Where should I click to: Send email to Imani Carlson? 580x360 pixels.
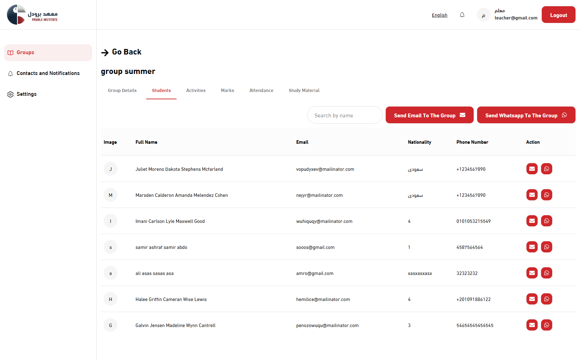[532, 221]
